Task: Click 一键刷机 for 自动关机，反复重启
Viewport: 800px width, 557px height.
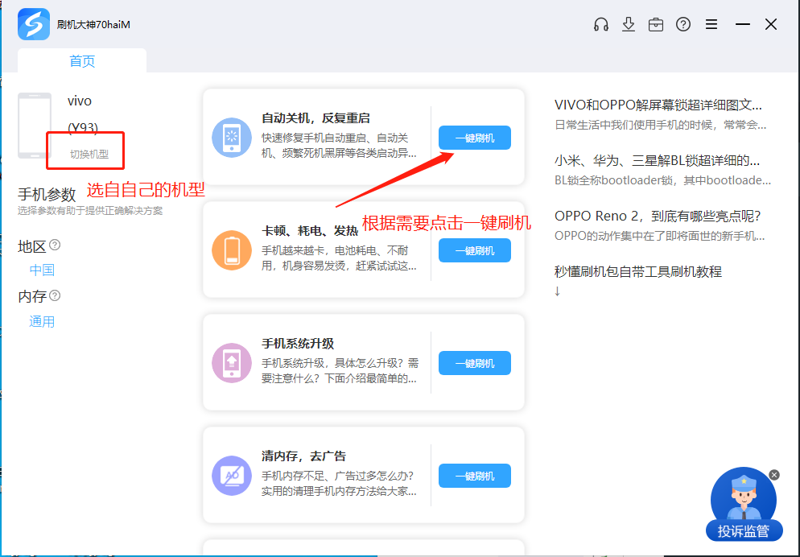Action: pyautogui.click(x=474, y=137)
